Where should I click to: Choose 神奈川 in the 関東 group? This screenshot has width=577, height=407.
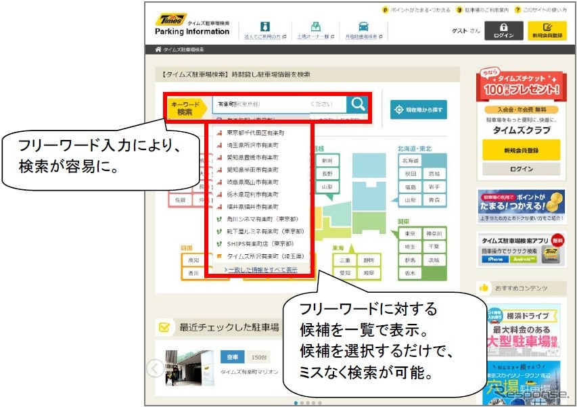click(x=434, y=234)
